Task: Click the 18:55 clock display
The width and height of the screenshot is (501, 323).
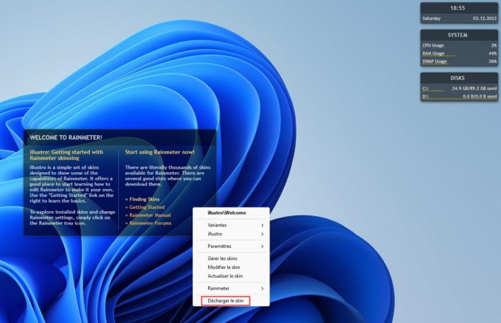Action: tap(458, 8)
